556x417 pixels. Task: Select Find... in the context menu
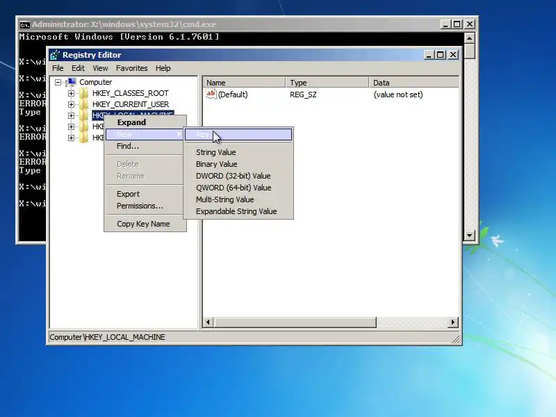(145, 146)
